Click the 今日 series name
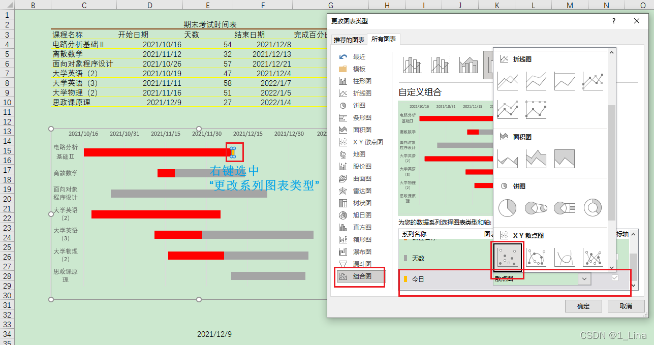 pyautogui.click(x=418, y=279)
